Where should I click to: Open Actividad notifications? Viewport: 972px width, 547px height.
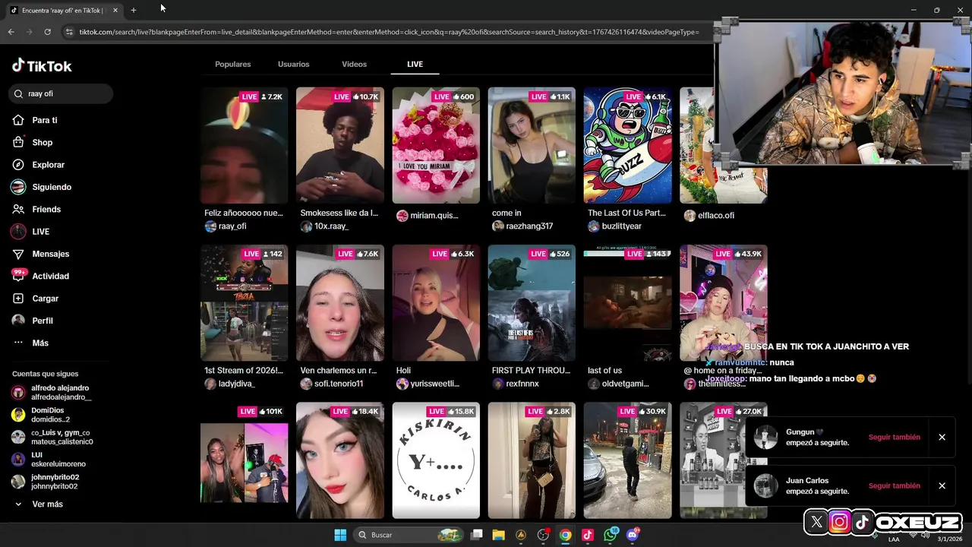coord(50,276)
